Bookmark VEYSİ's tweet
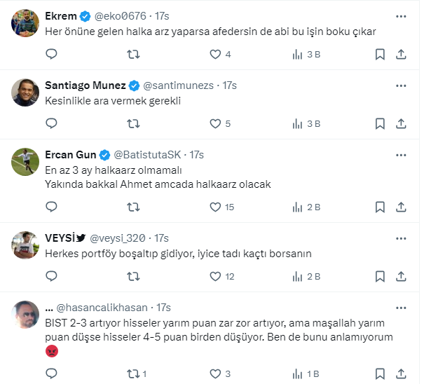This screenshot has width=431, height=384. 379,276
